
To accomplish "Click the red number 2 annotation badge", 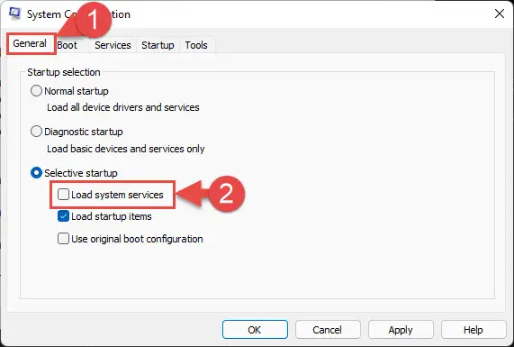I will (226, 194).
